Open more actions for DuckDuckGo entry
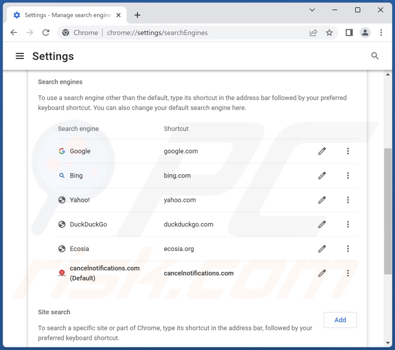395x350 pixels. click(348, 224)
